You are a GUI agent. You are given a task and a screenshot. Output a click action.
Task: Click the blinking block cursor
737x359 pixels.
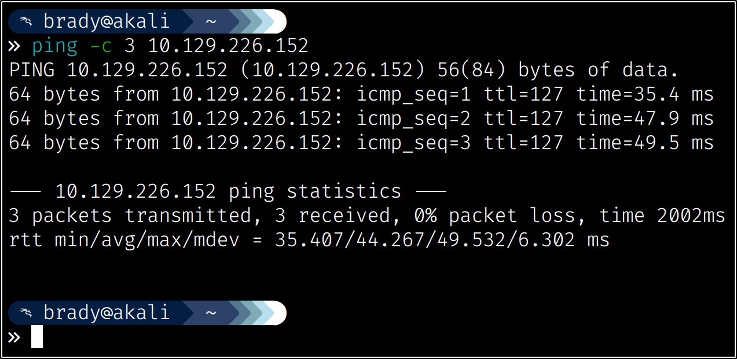[37, 337]
